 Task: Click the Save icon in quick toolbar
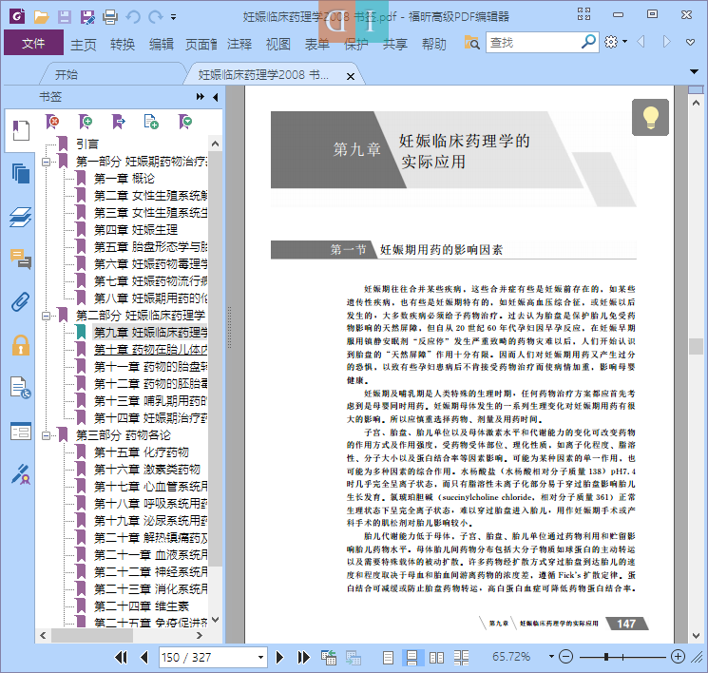click(x=64, y=17)
